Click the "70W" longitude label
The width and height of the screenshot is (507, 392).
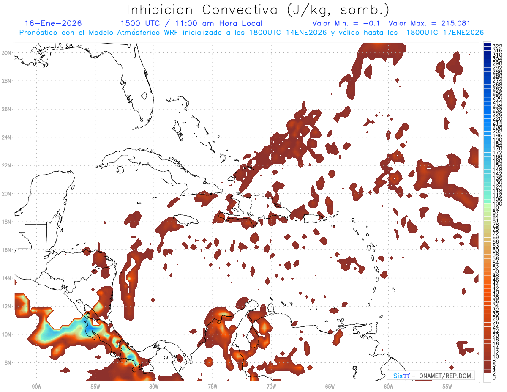[271, 386]
